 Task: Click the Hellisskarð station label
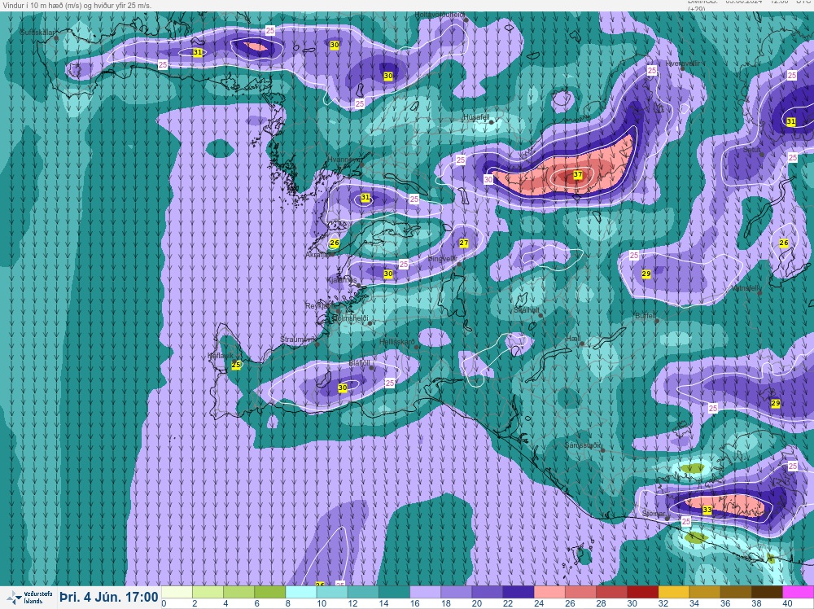point(397,342)
